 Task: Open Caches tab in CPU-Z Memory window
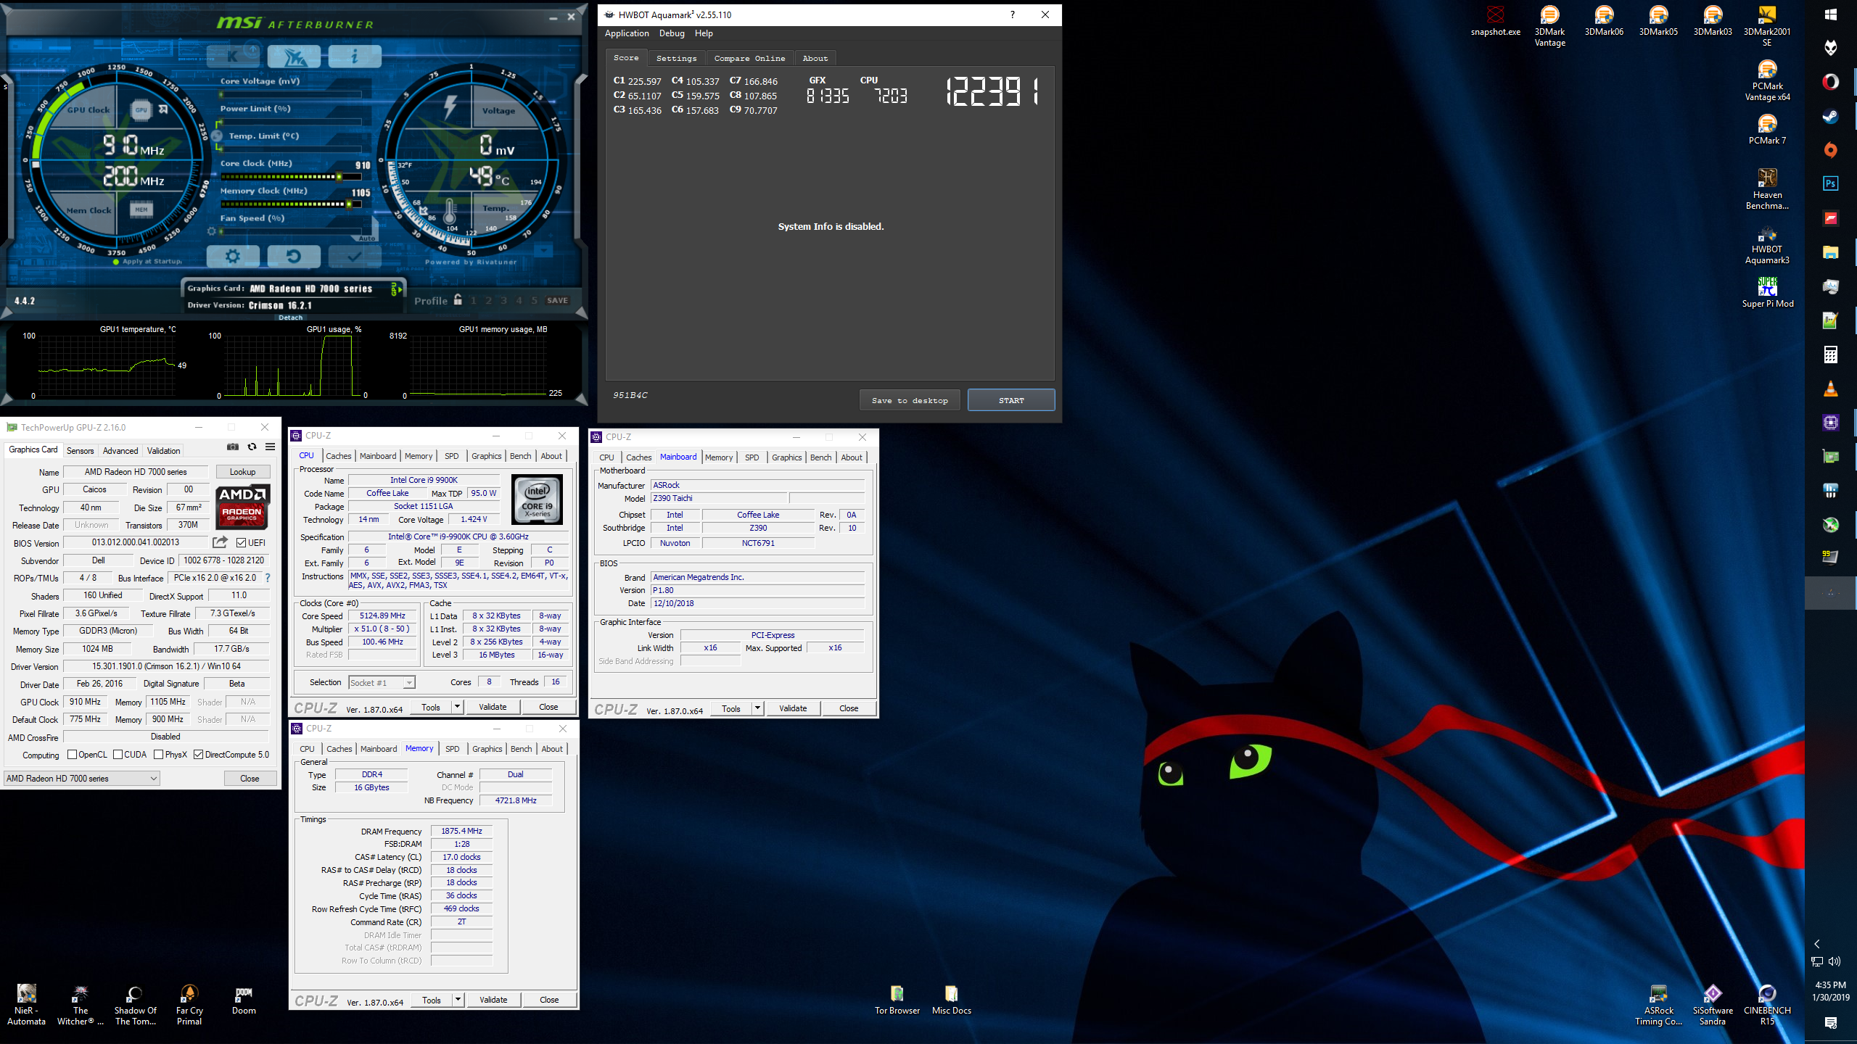pyautogui.click(x=339, y=749)
